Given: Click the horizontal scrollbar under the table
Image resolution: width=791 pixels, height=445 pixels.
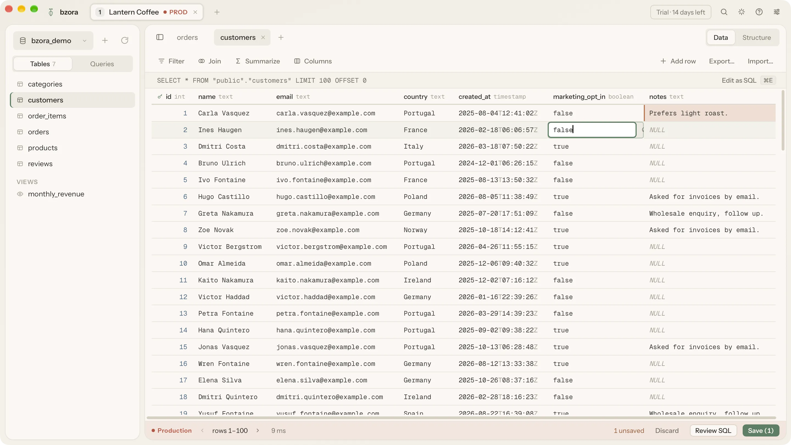Looking at the screenshot, I should (461, 418).
